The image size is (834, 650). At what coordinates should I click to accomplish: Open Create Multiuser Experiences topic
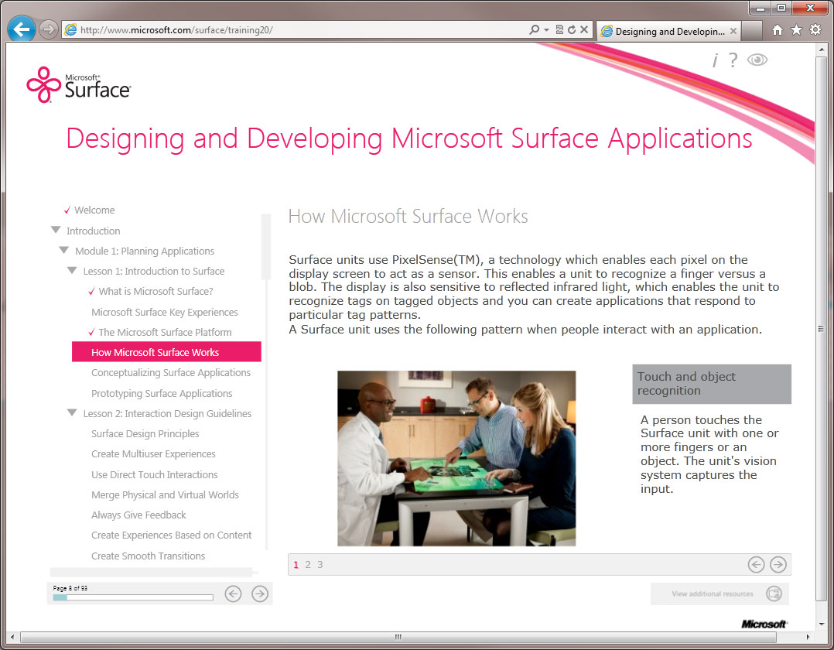coord(153,454)
